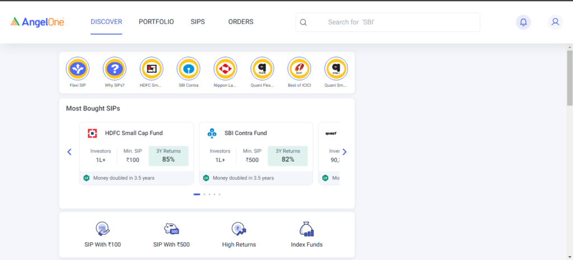
Task: Open the HDFC Sm... story icon
Action: click(x=151, y=68)
